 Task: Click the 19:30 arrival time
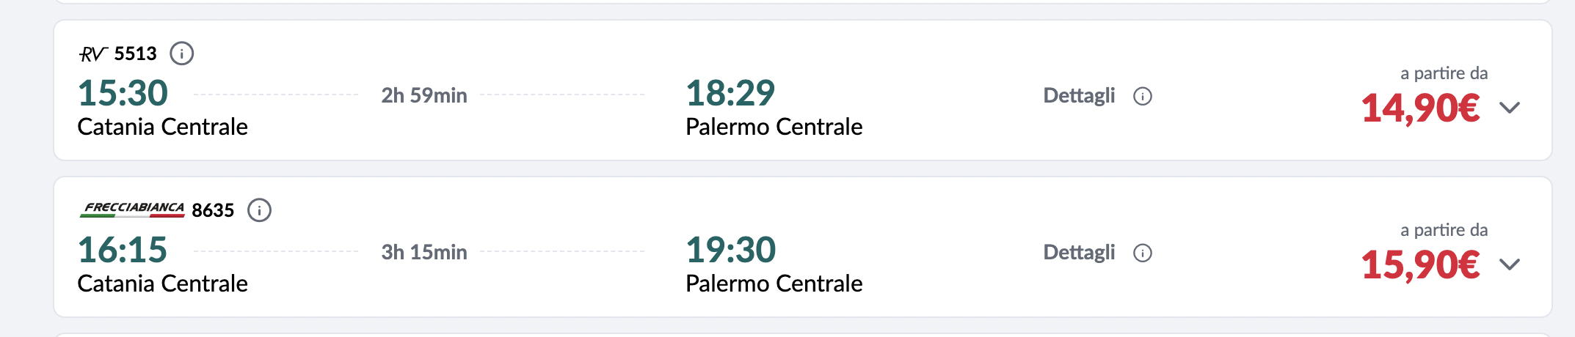pyautogui.click(x=731, y=250)
